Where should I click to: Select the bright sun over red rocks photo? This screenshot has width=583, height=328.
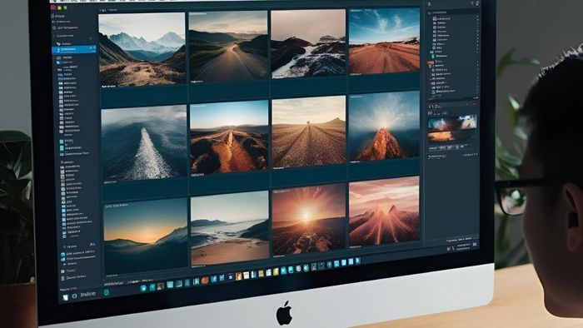309,220
